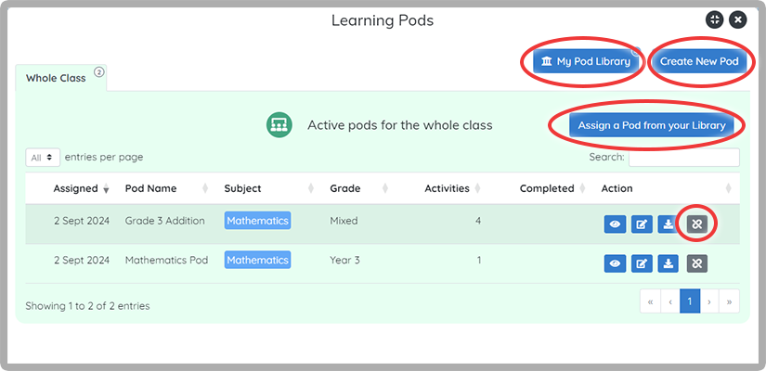Click the resize icon beside the close button
This screenshot has width=766, height=371.
pyautogui.click(x=713, y=19)
